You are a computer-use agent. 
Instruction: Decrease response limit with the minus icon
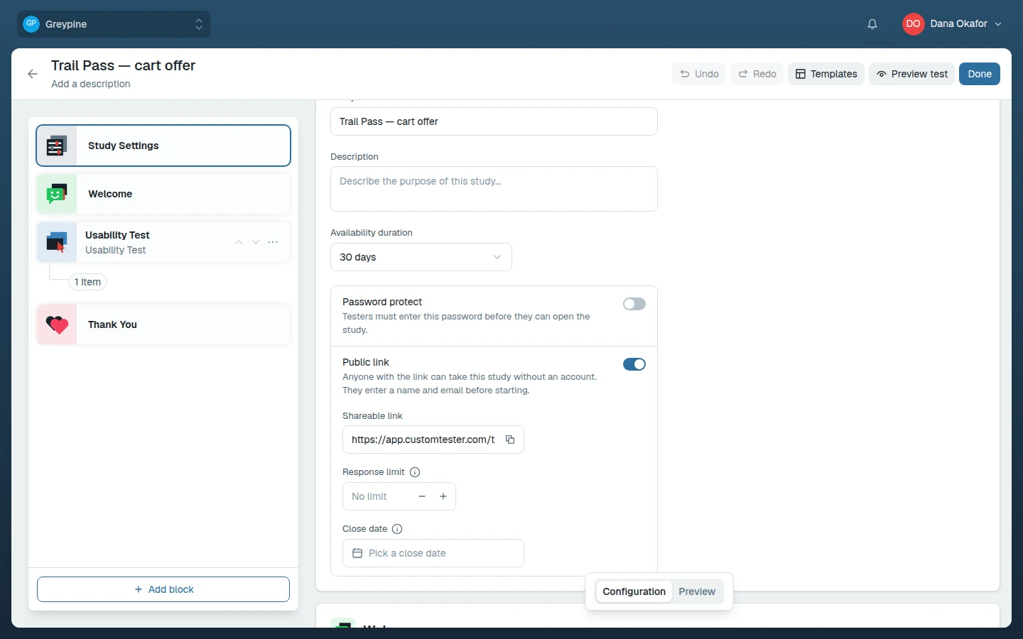[422, 496]
